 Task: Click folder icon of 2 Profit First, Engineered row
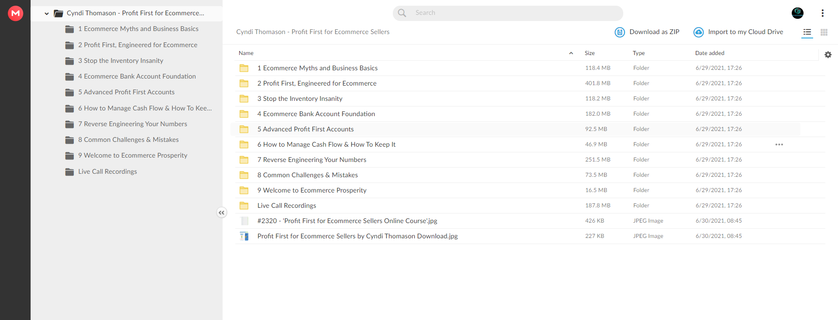pos(244,83)
